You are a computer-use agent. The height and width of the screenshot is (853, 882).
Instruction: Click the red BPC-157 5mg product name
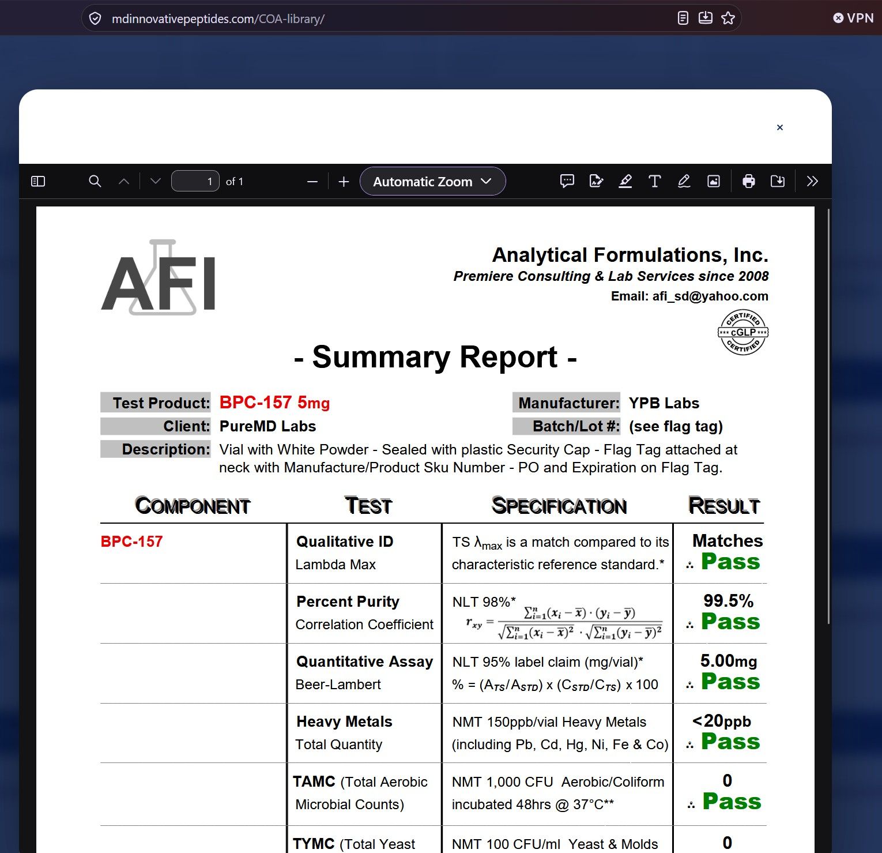tap(275, 403)
